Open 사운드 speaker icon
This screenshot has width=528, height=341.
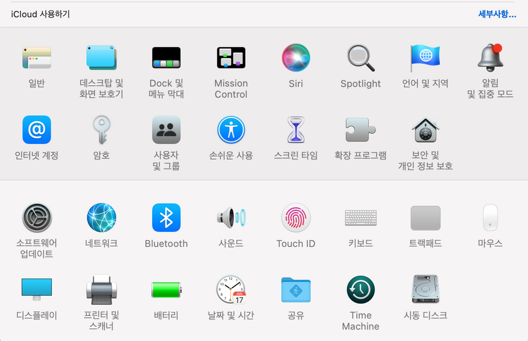[231, 218]
